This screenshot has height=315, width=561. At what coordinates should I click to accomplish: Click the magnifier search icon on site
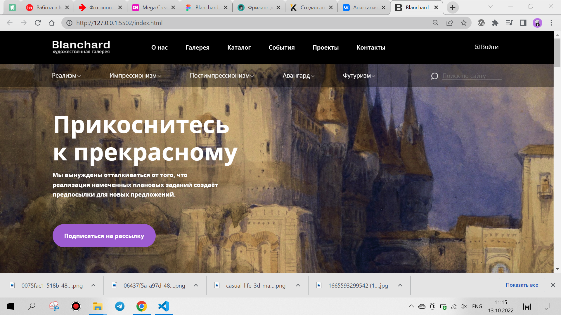tap(434, 76)
